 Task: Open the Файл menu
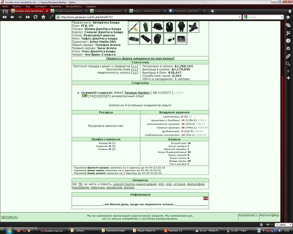click(5, 6)
